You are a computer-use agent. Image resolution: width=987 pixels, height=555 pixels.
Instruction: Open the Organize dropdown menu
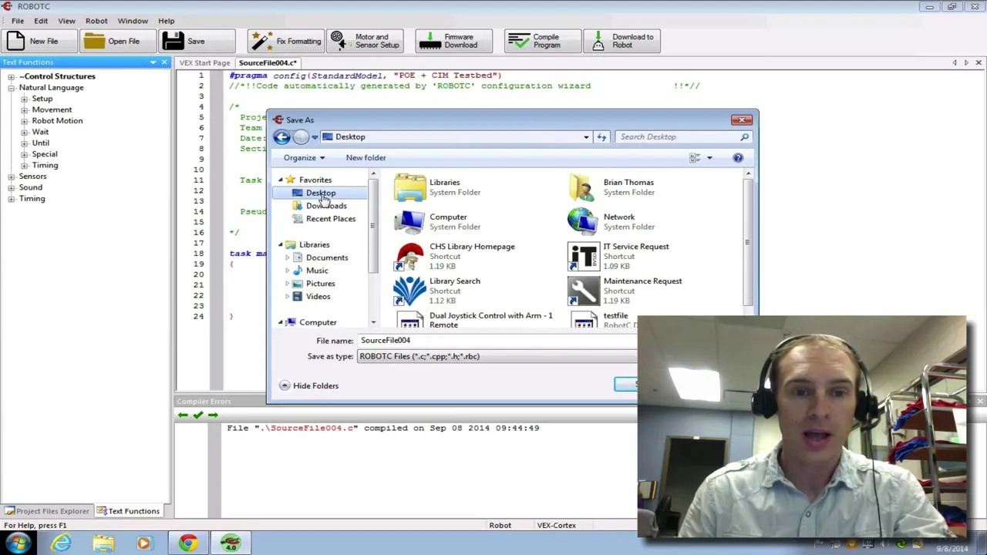304,158
